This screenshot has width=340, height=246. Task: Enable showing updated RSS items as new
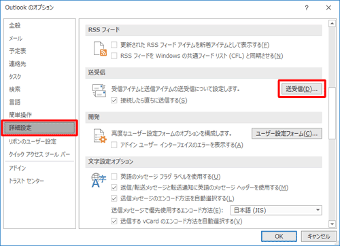click(x=114, y=45)
